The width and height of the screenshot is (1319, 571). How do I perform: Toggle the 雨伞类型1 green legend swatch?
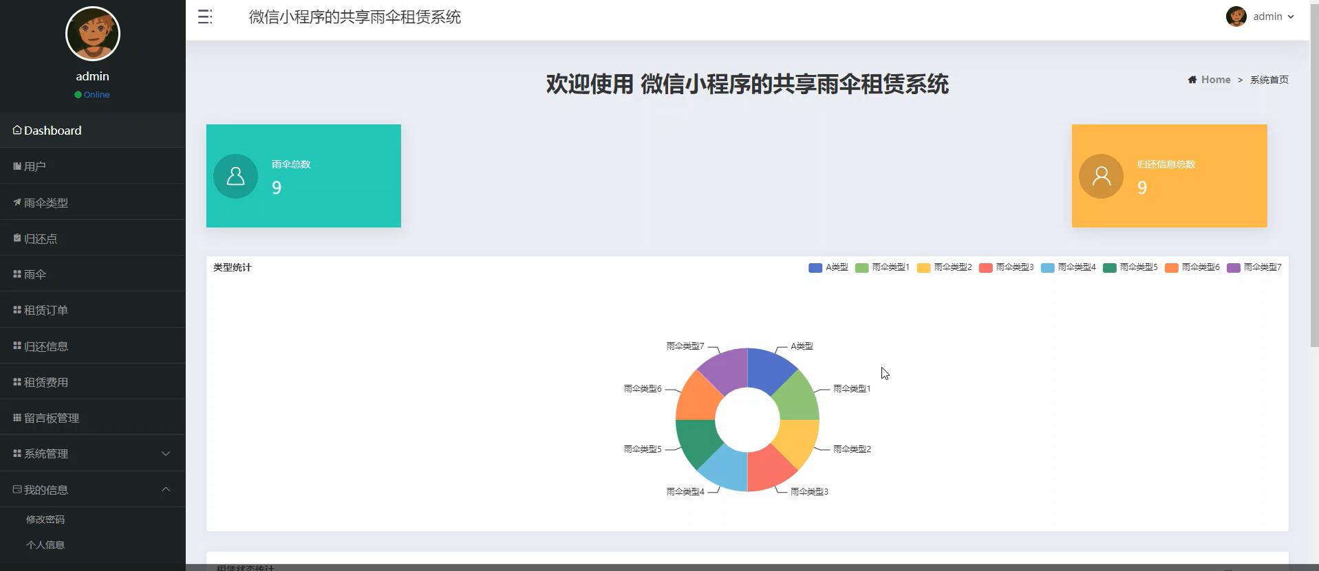(x=862, y=267)
